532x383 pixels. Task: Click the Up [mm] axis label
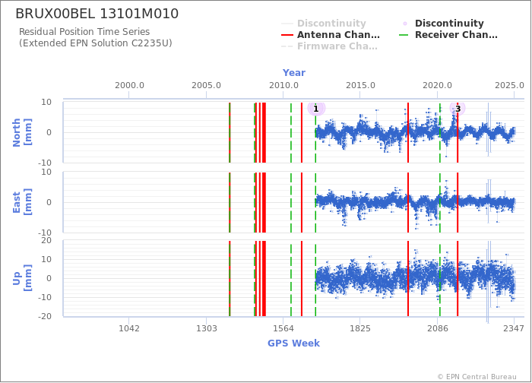22,278
